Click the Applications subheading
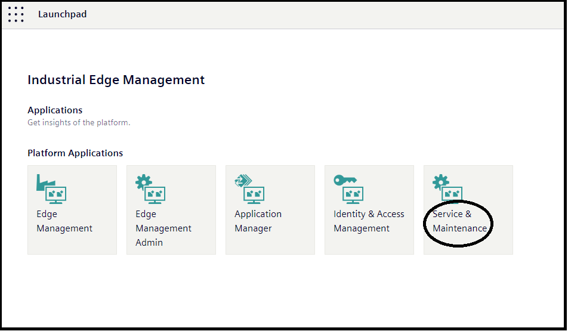The height and width of the screenshot is (331, 568). (55, 110)
